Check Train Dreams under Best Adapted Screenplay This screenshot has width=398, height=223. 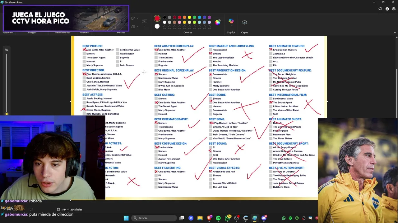[x=156, y=58]
